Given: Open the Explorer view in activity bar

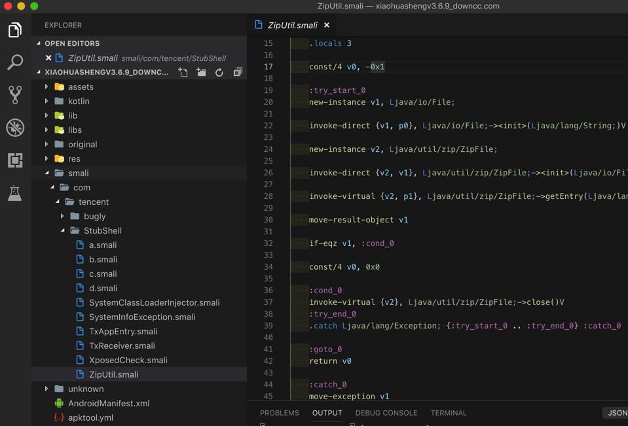Looking at the screenshot, I should pos(15,30).
